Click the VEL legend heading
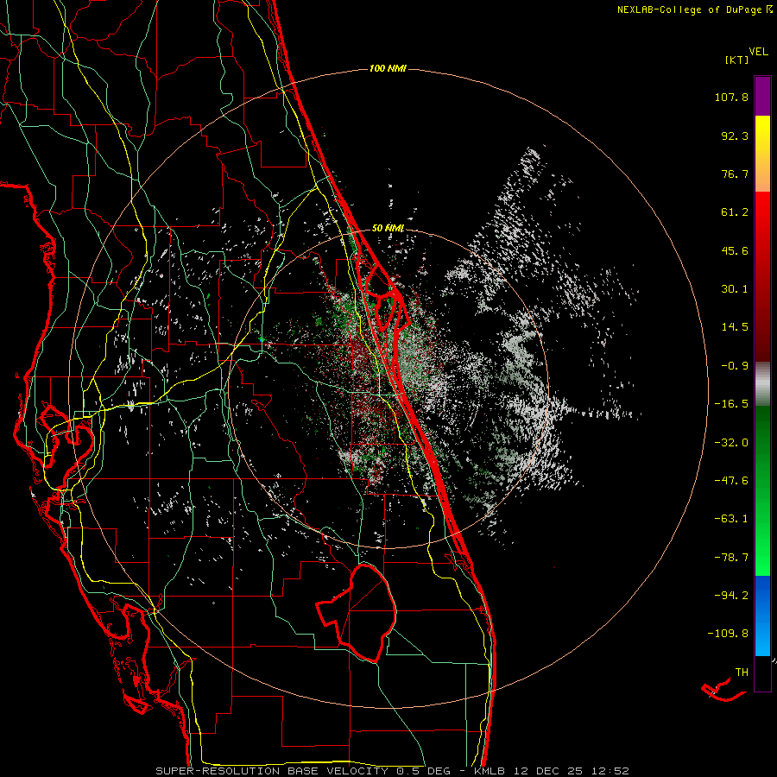Viewport: 777px width, 777px height. pos(758,52)
